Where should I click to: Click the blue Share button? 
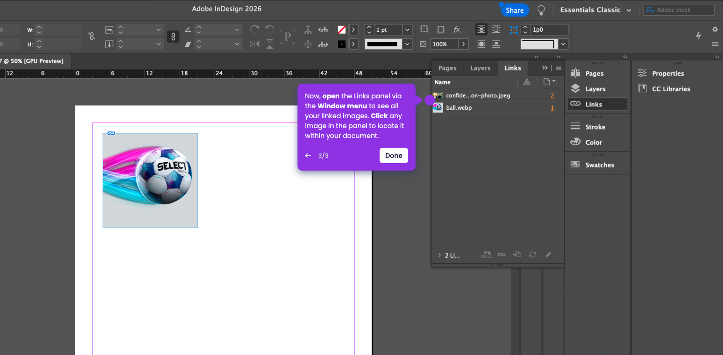coord(515,10)
